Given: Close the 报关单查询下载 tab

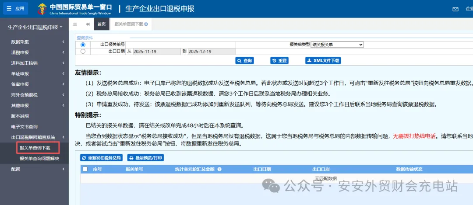Looking at the screenshot, I should click(x=146, y=24).
